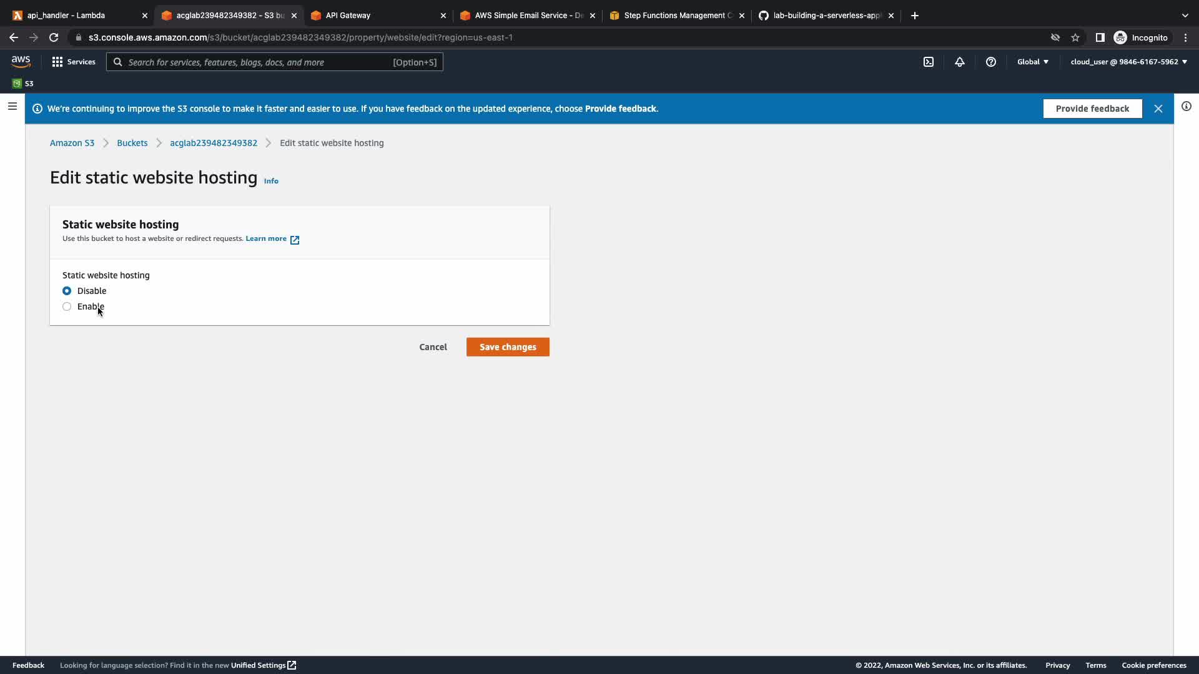The height and width of the screenshot is (674, 1199).
Task: Click the Save changes button
Action: 508,347
